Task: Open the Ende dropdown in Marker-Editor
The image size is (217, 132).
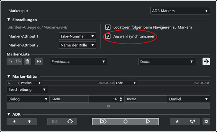Action: pyautogui.click(x=126, y=83)
